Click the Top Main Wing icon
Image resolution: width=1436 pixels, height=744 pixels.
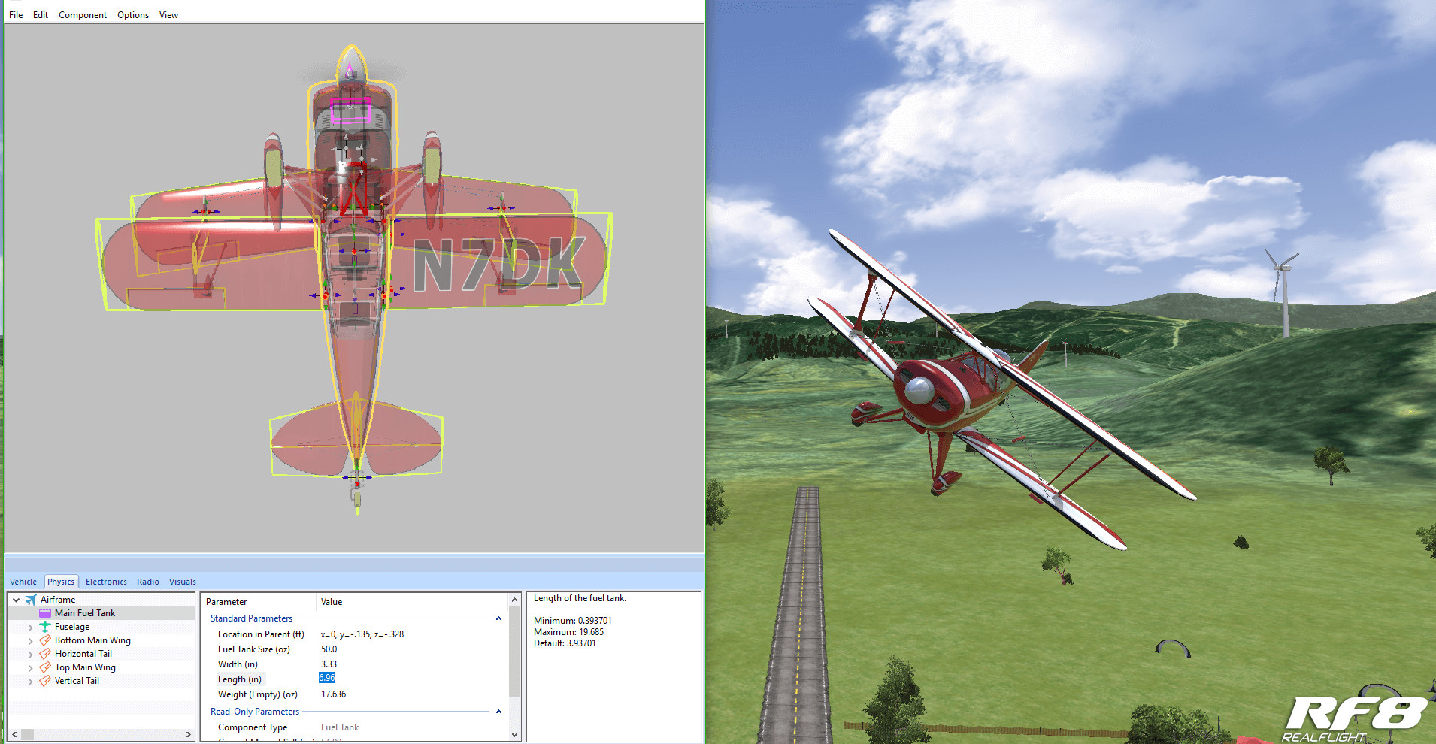coord(44,667)
